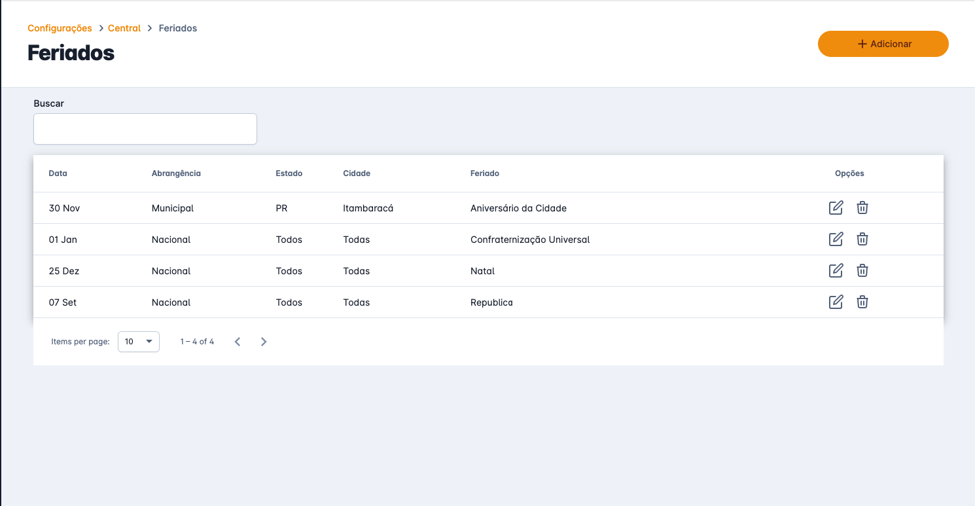
Task: Focus the Buscar search field
Action: point(145,129)
